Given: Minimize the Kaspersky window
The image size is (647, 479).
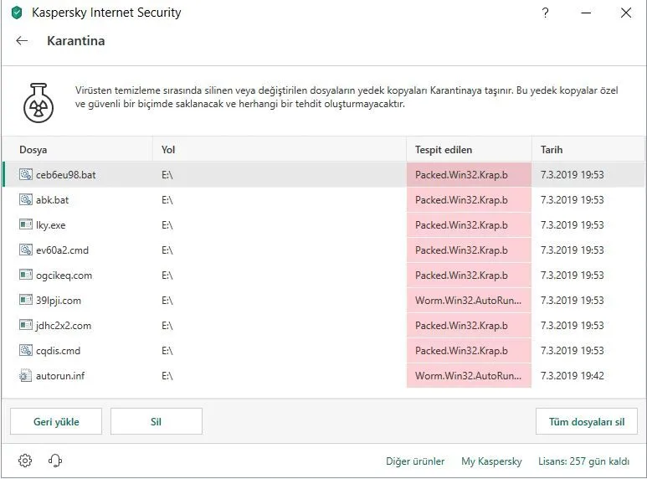Looking at the screenshot, I should point(586,13).
